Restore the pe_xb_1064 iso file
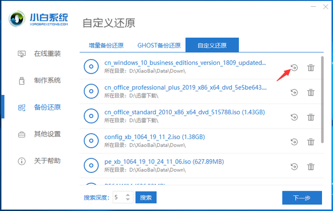333x211 pixels. [294, 167]
